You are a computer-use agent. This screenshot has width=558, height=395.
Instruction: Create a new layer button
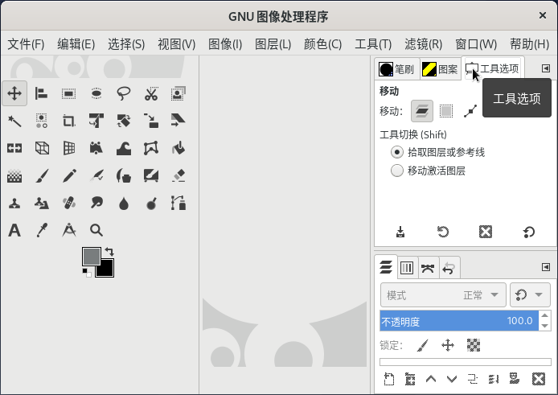pos(389,379)
